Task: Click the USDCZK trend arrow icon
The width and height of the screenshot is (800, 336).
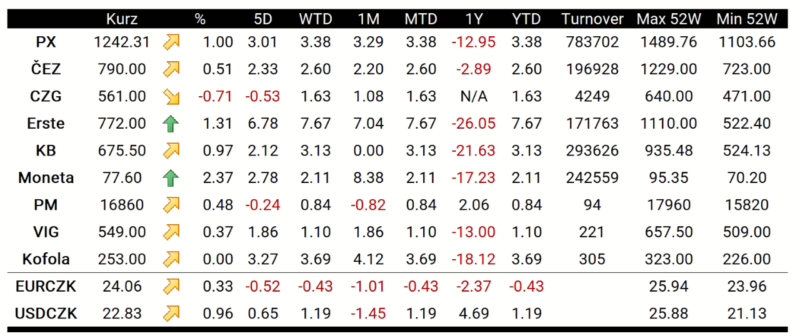Action: pyautogui.click(x=171, y=314)
